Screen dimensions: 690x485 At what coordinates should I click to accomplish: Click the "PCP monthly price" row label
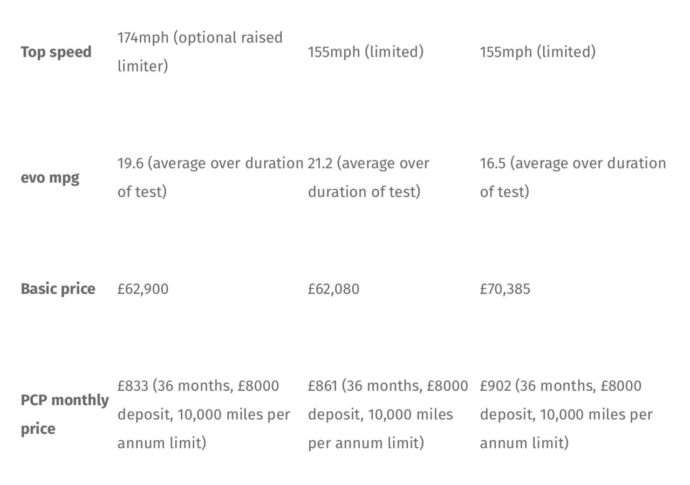point(64,414)
